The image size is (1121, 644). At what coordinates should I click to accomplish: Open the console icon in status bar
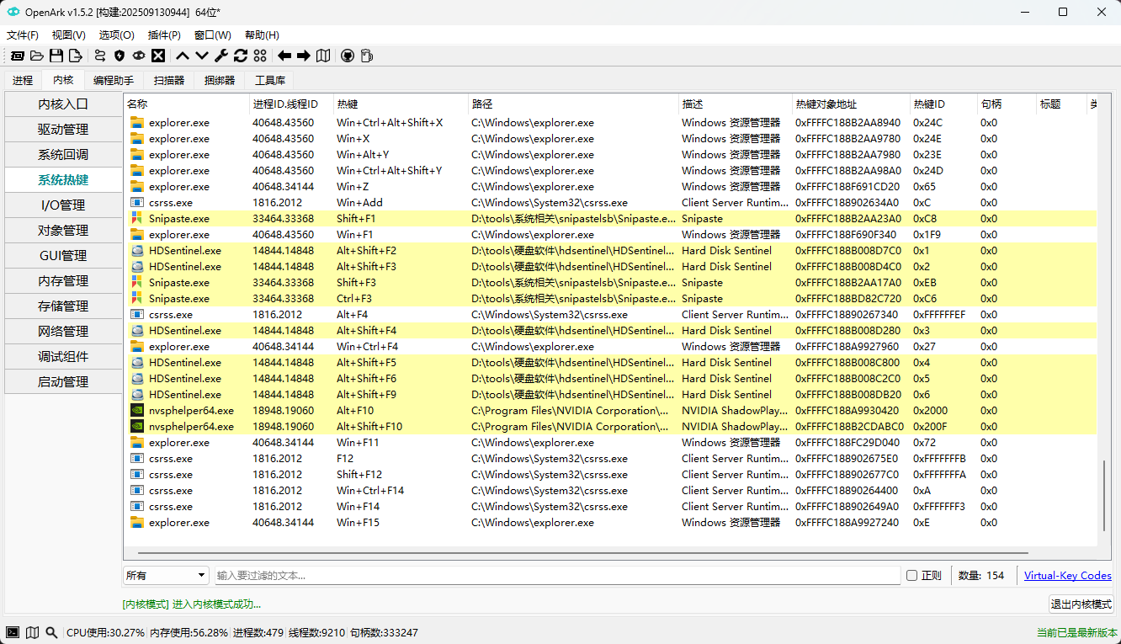click(13, 632)
